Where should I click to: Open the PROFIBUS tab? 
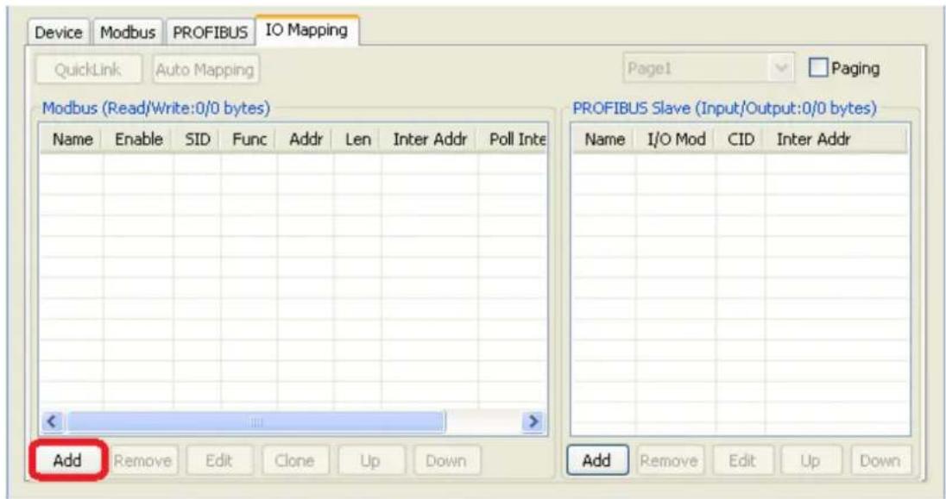tap(210, 32)
